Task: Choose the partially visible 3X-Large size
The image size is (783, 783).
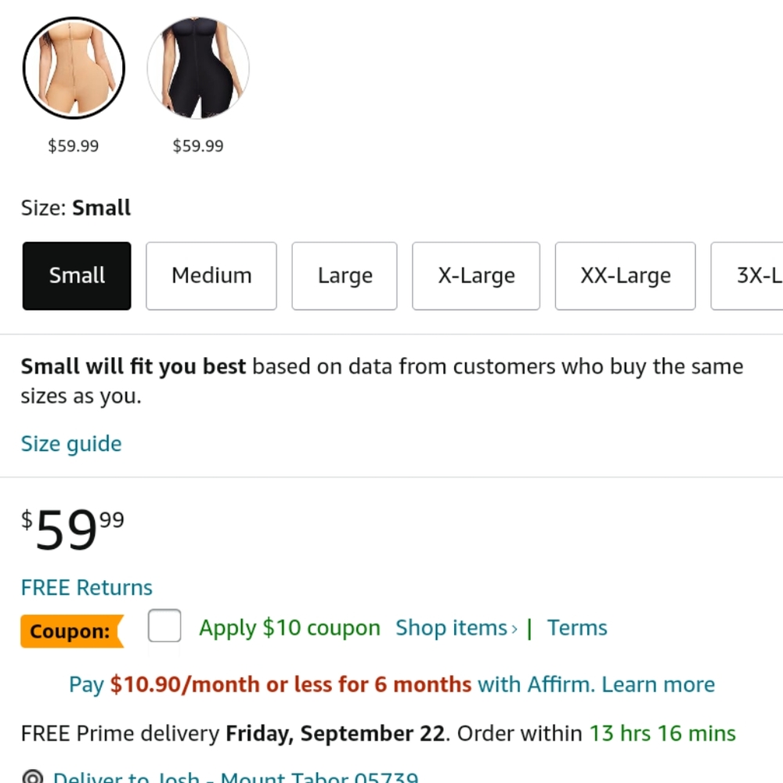Action: tap(748, 276)
